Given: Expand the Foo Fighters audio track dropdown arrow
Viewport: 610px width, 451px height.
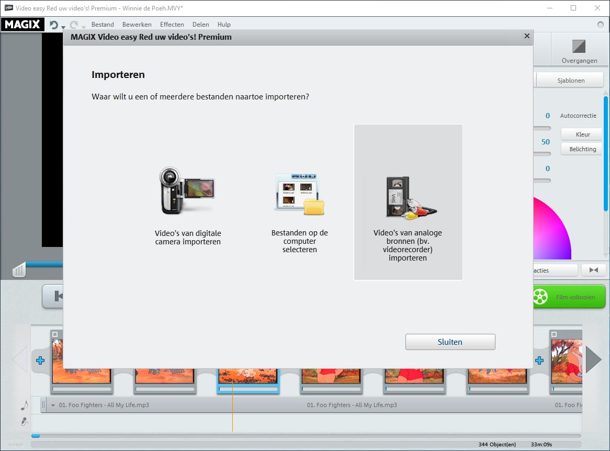Looking at the screenshot, I should 53,405.
